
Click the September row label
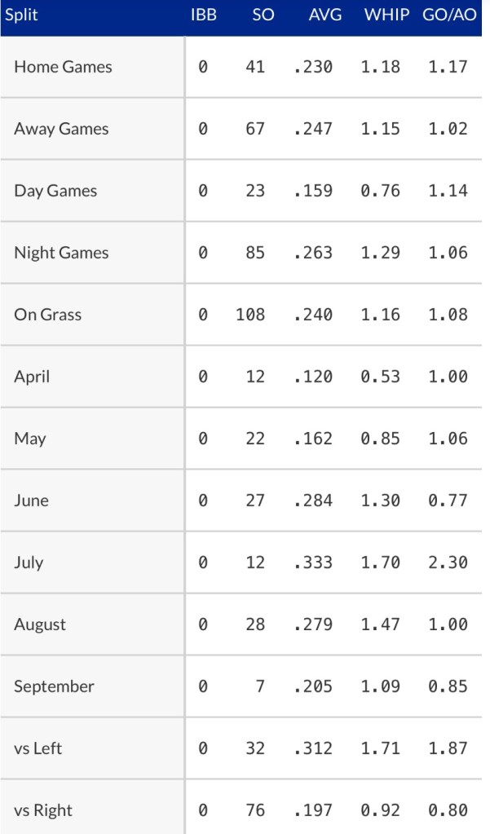[x=54, y=686]
